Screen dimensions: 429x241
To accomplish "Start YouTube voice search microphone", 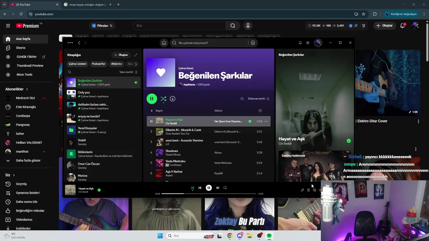I will 248,25.
